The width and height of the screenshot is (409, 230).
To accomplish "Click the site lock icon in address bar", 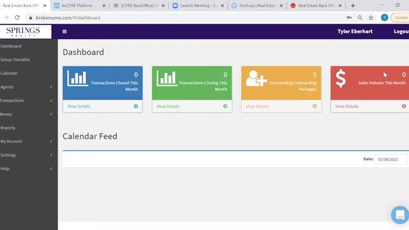I will coord(31,18).
